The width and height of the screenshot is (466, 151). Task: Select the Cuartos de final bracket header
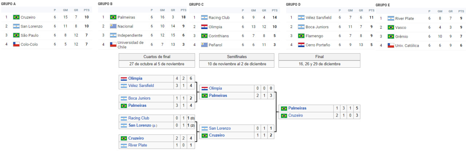coord(157,57)
